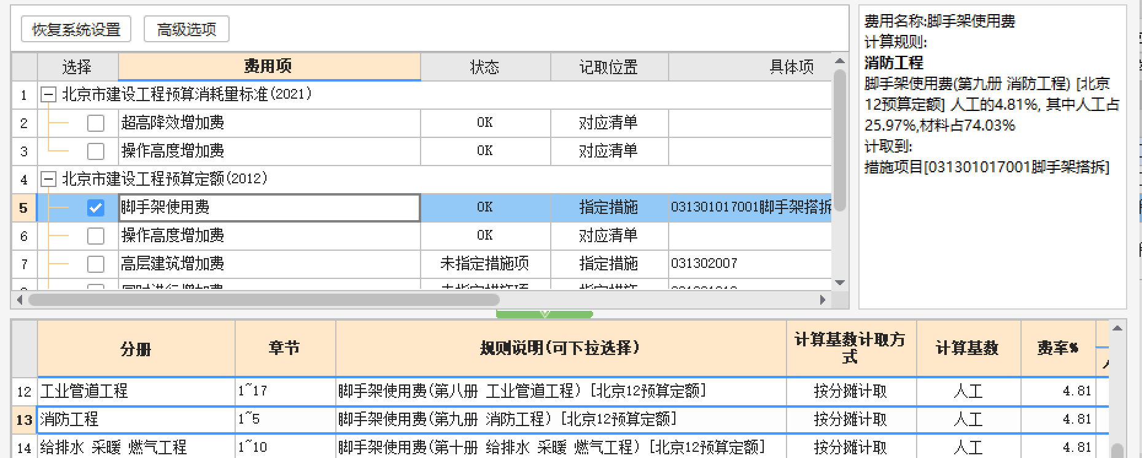
Task: Click the 恢复系统设置 button
Action: click(76, 29)
